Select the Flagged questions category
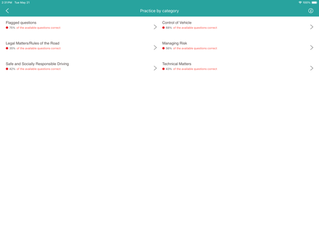319x239 pixels. (x=21, y=23)
